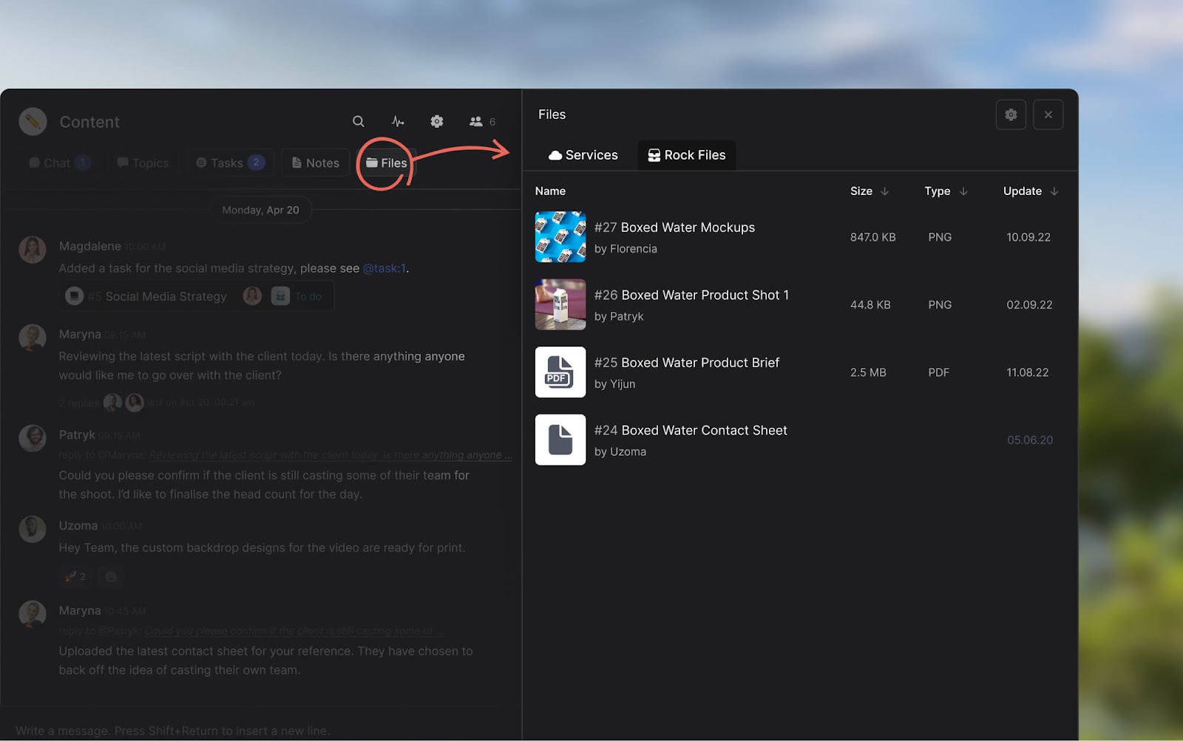The width and height of the screenshot is (1183, 741).
Task: Close the Files panel
Action: (x=1048, y=115)
